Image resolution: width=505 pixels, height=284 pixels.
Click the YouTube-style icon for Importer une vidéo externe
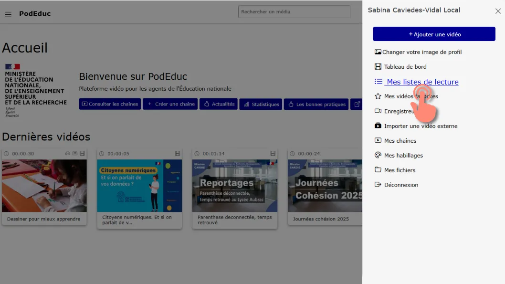(x=378, y=126)
